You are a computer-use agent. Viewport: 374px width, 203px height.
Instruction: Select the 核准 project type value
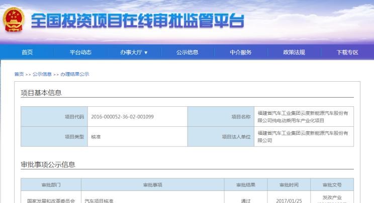[96, 137]
